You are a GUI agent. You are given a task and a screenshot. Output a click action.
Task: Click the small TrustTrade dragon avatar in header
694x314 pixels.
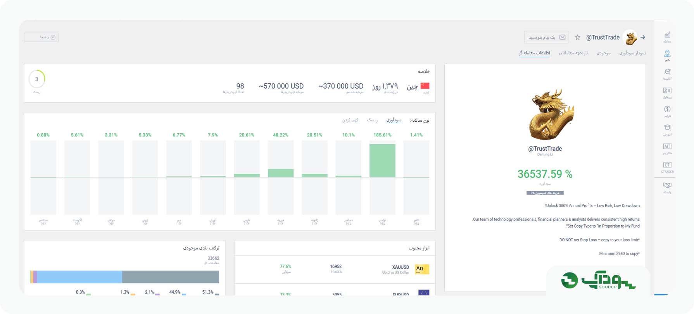631,38
